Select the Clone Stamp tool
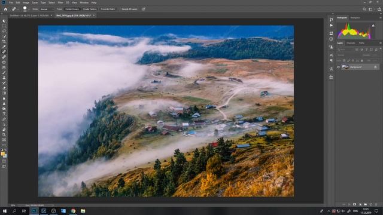 tap(4, 78)
